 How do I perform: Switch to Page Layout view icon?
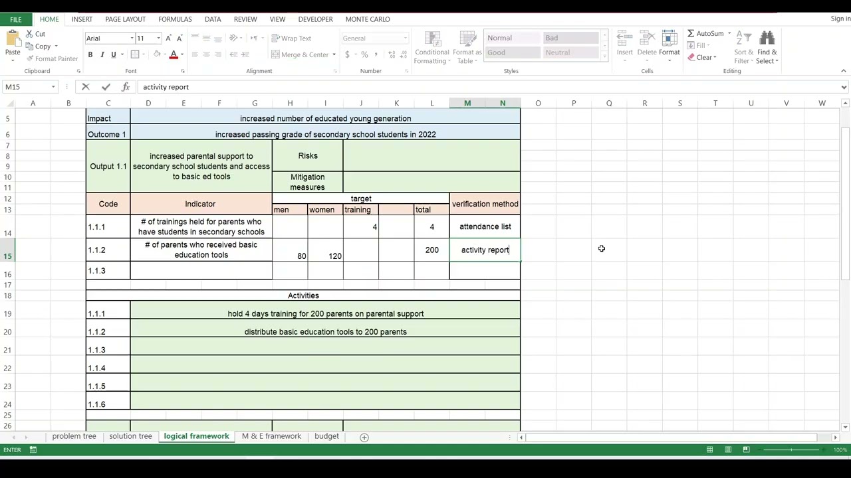tap(728, 449)
